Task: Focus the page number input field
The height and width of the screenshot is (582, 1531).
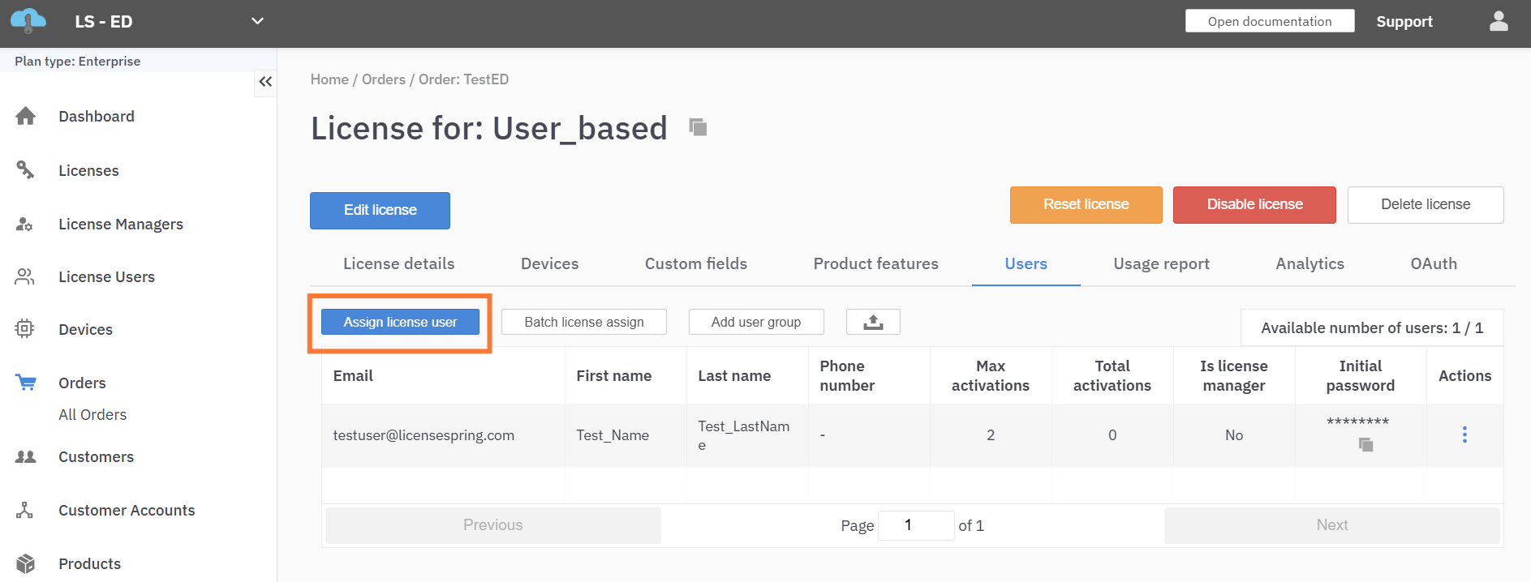Action: coord(915,525)
